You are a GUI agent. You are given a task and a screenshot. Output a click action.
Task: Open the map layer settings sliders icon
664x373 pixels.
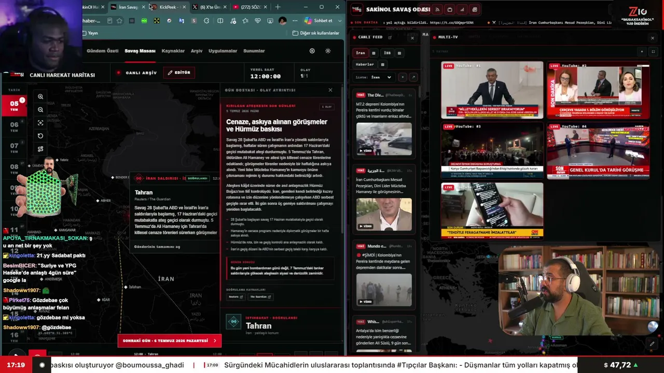point(40,149)
